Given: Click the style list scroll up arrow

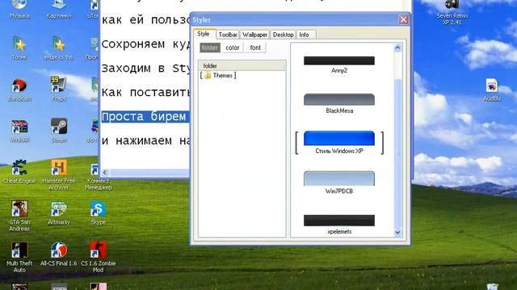Looking at the screenshot, I should pos(397,48).
